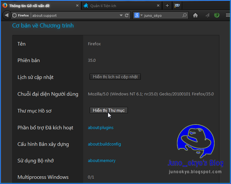Click the Firefox site identity icon
The height and width of the screenshot is (184, 231).
[15, 16]
